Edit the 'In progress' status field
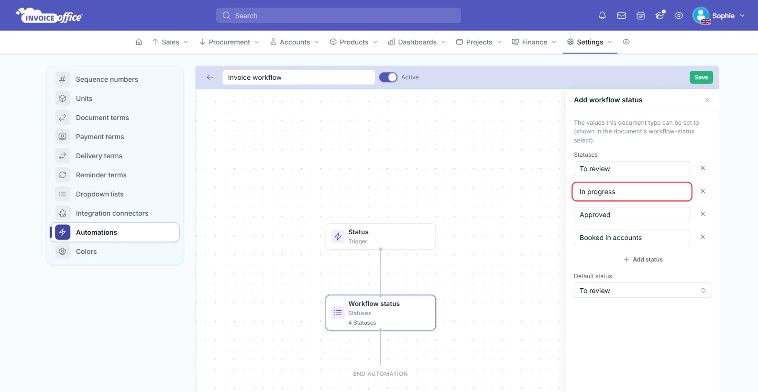The width and height of the screenshot is (758, 392). pyautogui.click(x=632, y=192)
